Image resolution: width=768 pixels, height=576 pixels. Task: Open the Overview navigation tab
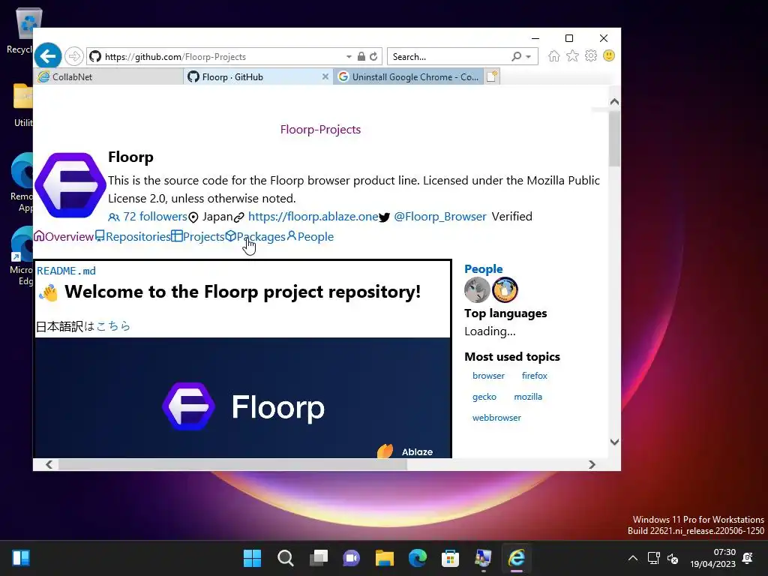point(64,236)
